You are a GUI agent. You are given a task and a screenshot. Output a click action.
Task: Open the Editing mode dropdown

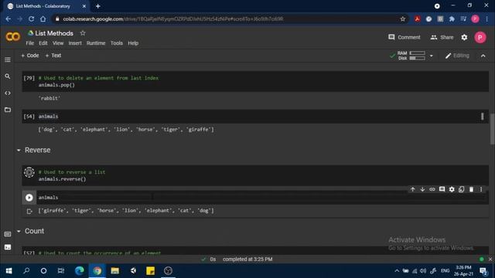click(x=457, y=56)
